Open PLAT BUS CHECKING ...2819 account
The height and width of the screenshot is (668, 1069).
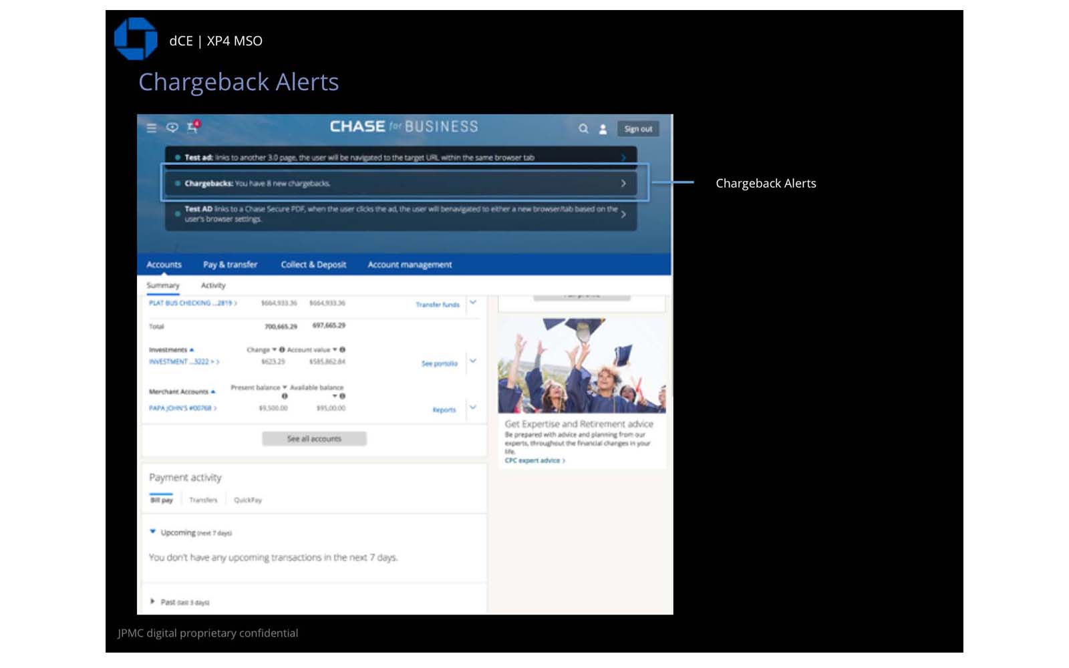[x=192, y=303]
